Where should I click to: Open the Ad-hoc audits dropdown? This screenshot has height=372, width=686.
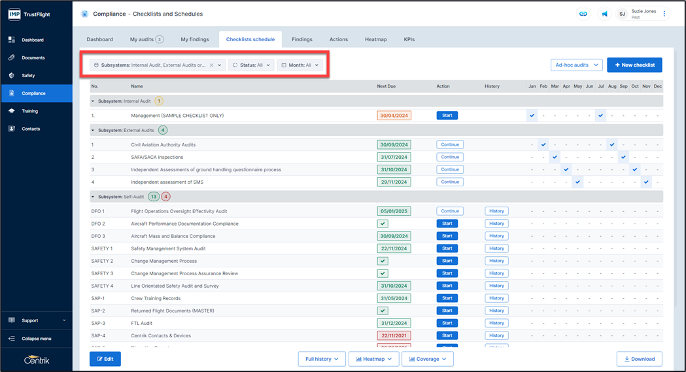(x=576, y=65)
